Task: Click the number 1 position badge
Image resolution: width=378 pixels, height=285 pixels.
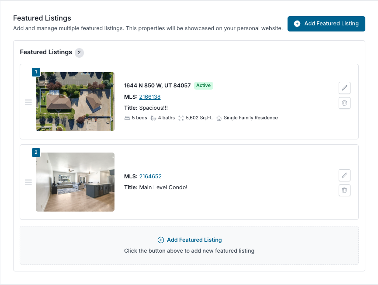Action: (36, 72)
